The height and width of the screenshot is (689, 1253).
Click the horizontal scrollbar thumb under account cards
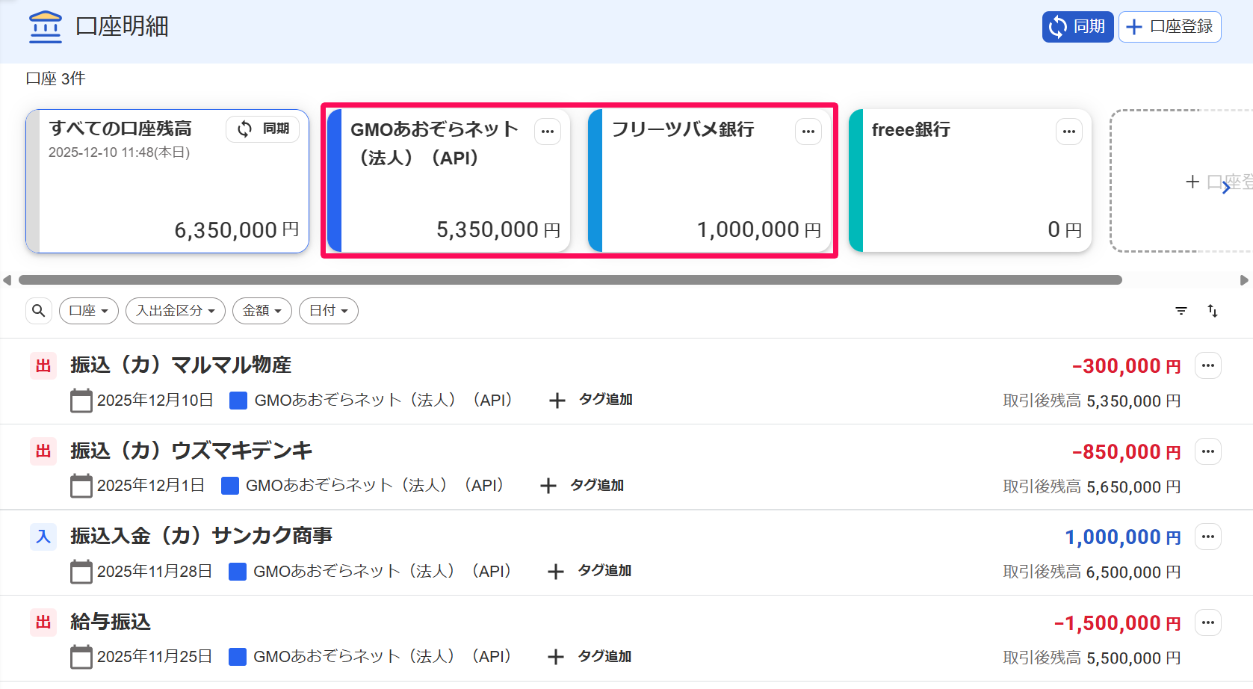click(x=570, y=280)
